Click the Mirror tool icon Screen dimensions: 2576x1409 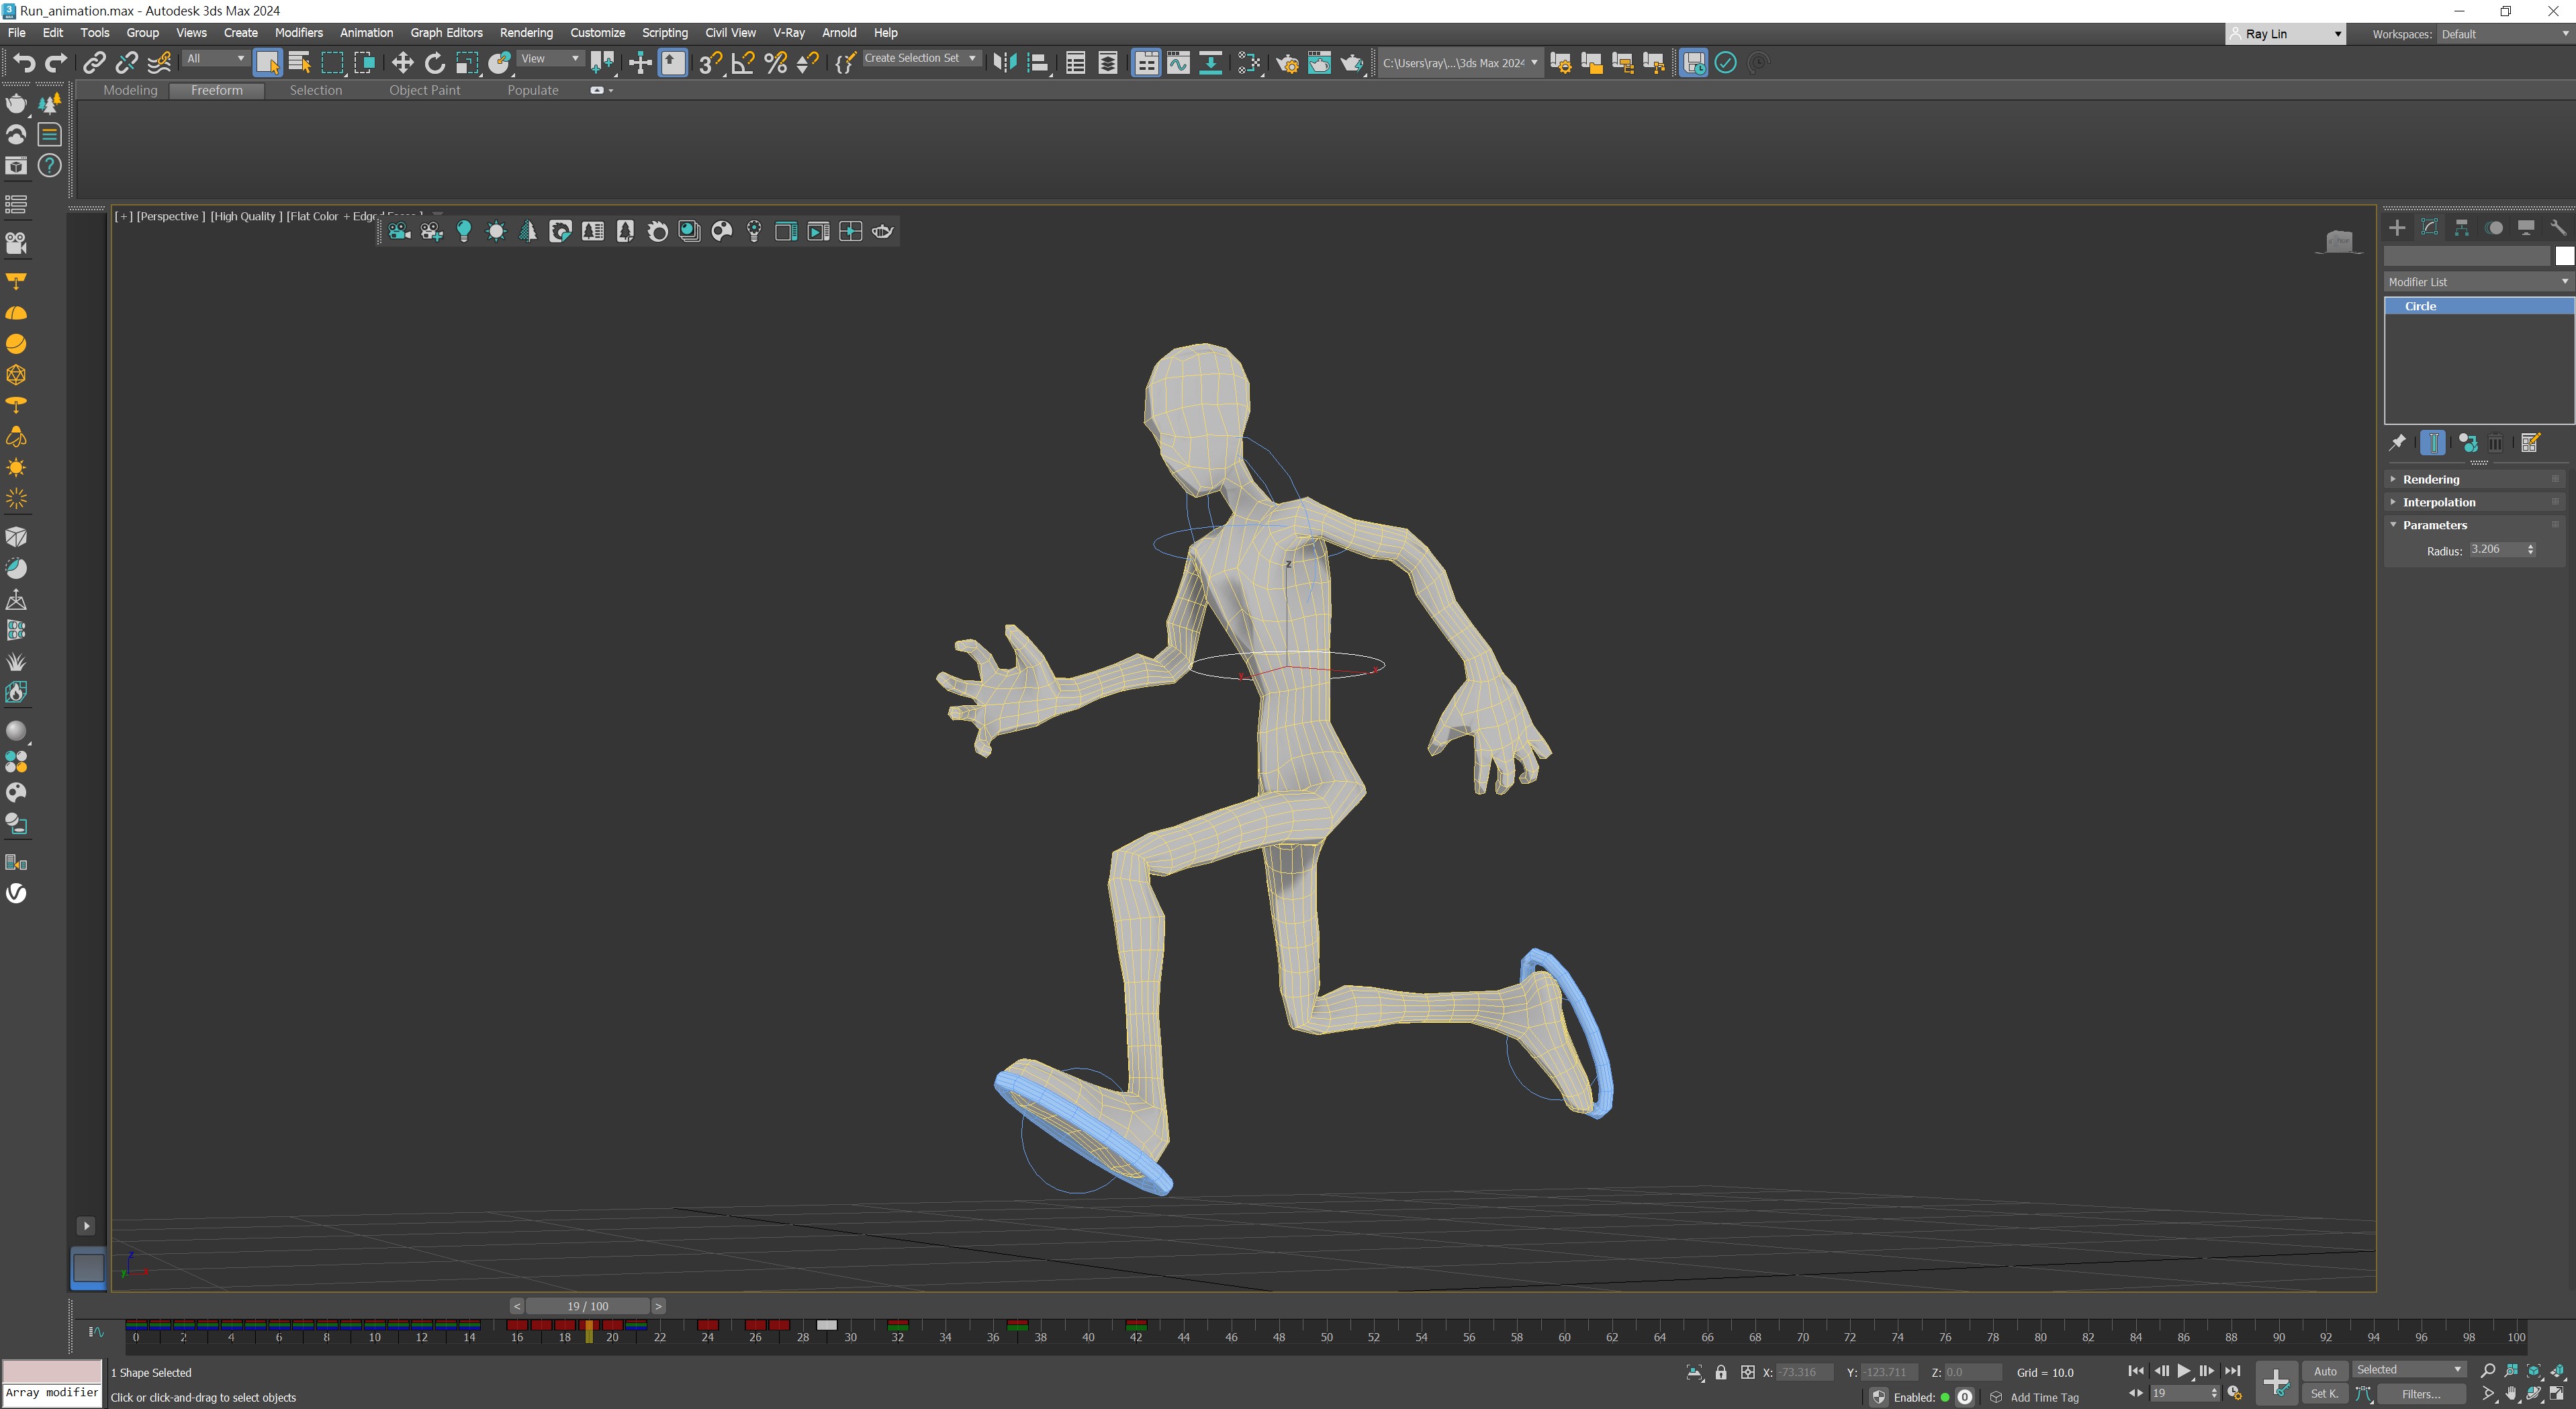(x=1004, y=63)
